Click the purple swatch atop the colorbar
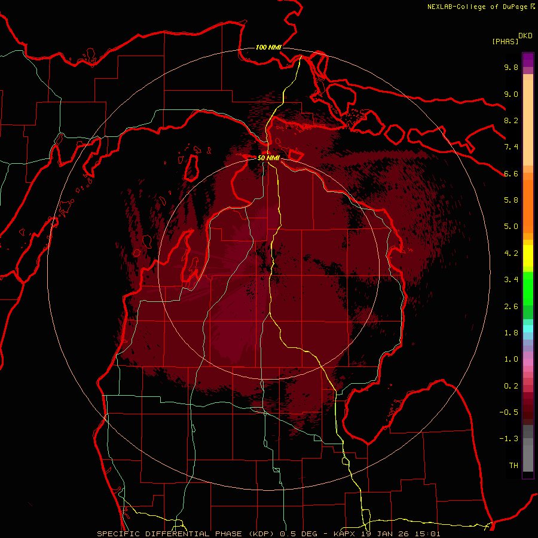 [528, 60]
